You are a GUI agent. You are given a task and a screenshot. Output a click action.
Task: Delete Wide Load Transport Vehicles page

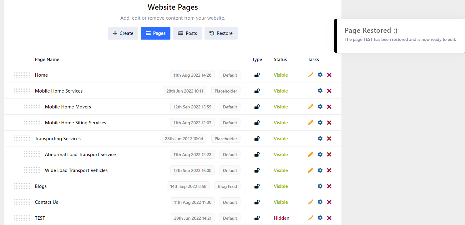(329, 170)
